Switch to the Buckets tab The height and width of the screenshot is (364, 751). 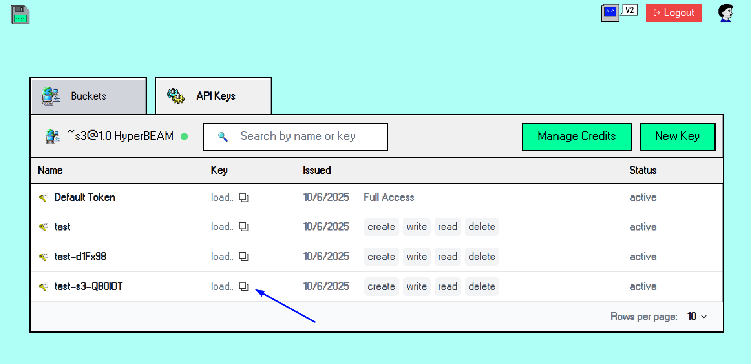(x=88, y=96)
